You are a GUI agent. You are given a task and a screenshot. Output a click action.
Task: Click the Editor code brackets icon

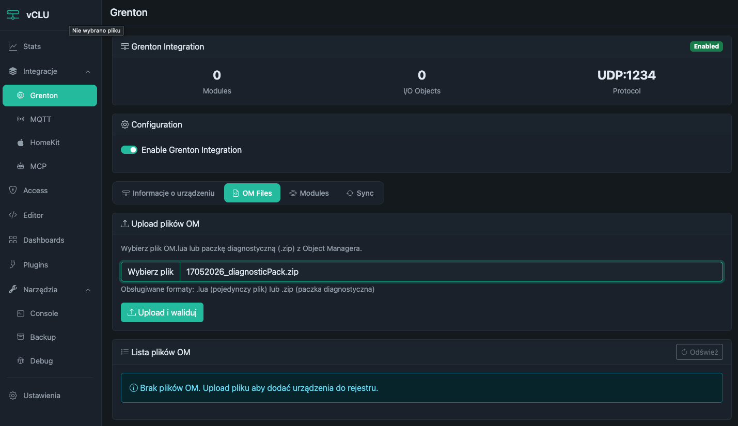(13, 215)
